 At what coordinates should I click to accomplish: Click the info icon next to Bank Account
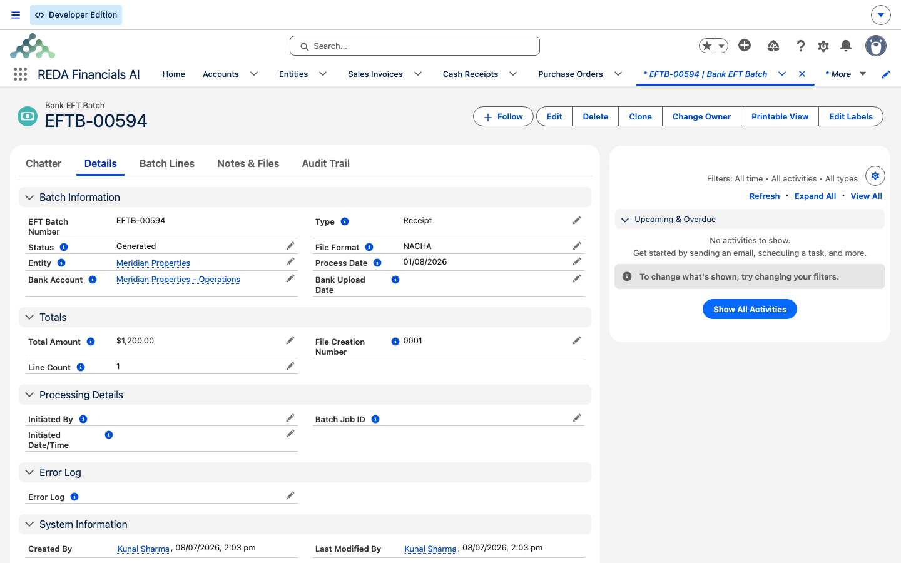[93, 280]
